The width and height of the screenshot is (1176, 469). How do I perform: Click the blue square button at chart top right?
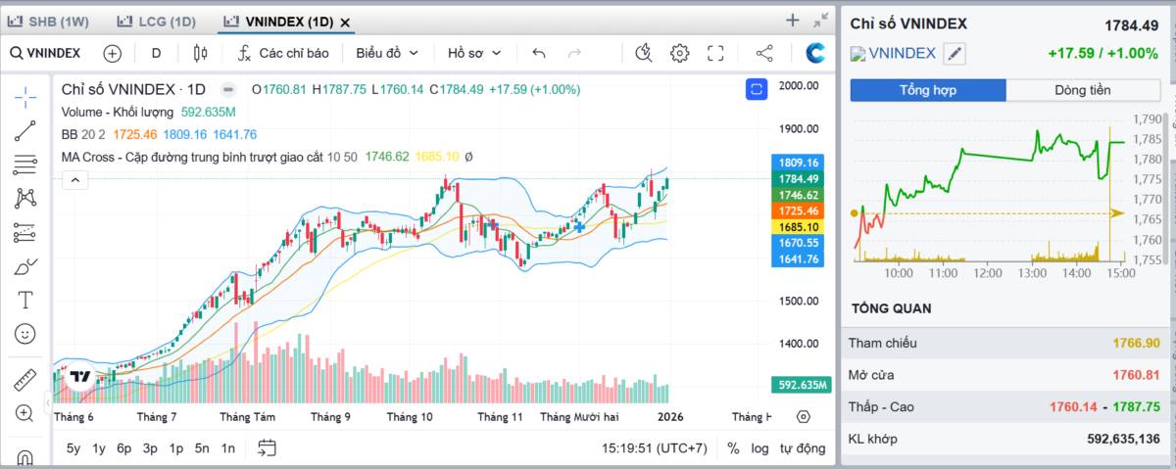pyautogui.click(x=756, y=89)
